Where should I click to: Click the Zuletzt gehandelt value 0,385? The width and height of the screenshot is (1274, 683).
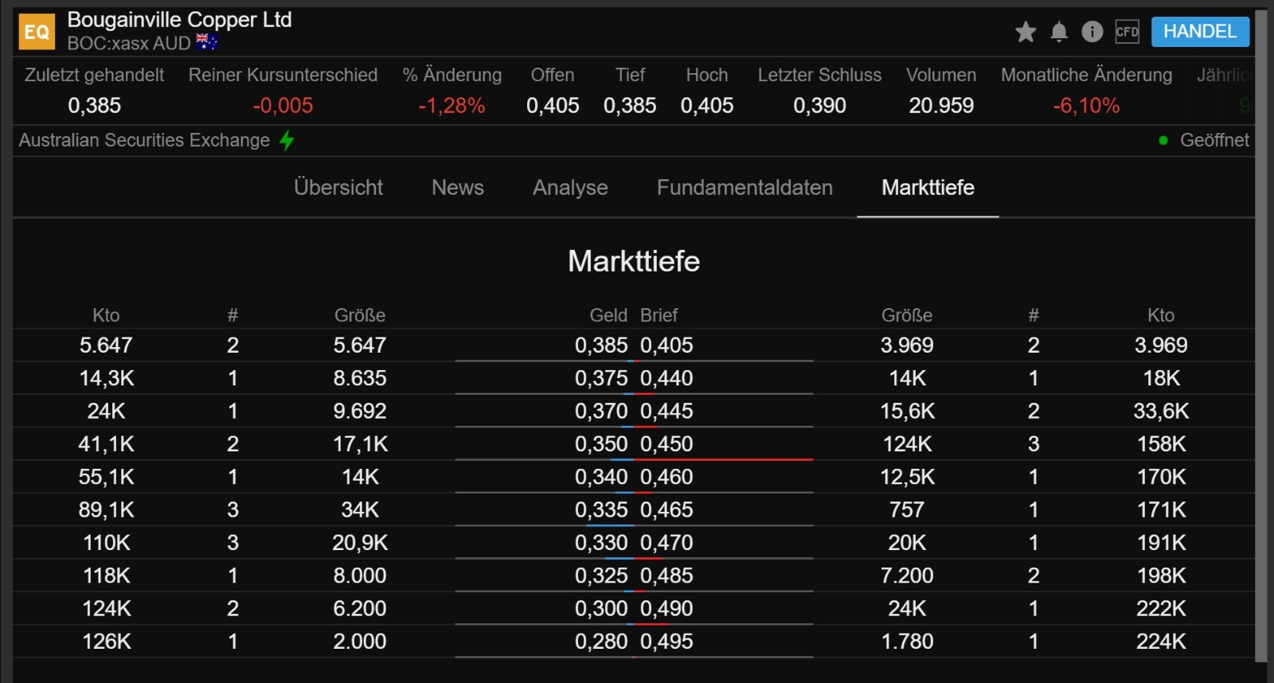click(x=95, y=106)
